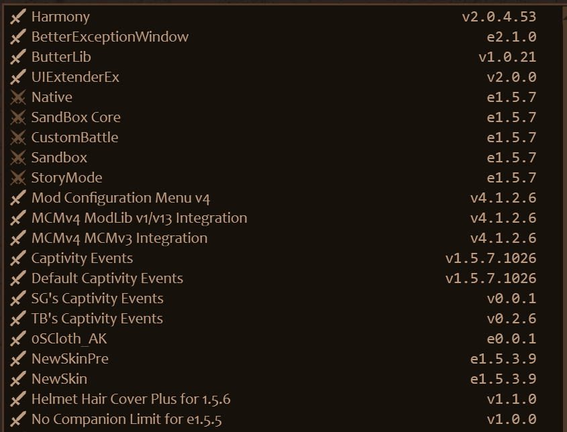Image resolution: width=567 pixels, height=432 pixels.
Task: Select MCMv4 ModLib v1/v13 Integration name
Action: click(139, 218)
